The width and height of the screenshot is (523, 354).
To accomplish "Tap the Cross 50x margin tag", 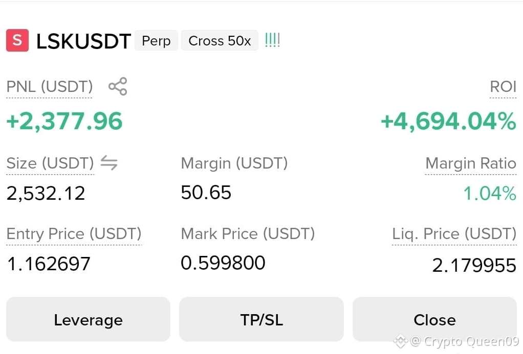I will click(220, 41).
